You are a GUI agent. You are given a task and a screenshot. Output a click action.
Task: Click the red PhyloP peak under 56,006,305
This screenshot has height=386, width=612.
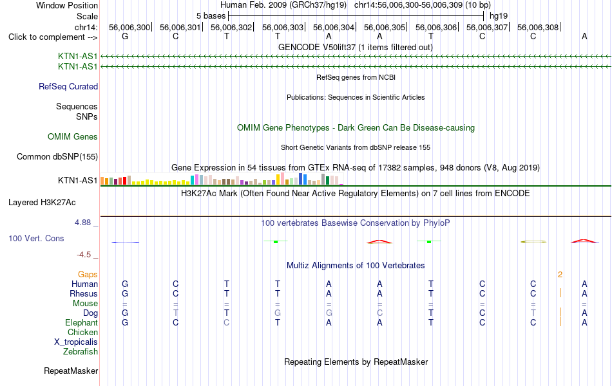379,242
